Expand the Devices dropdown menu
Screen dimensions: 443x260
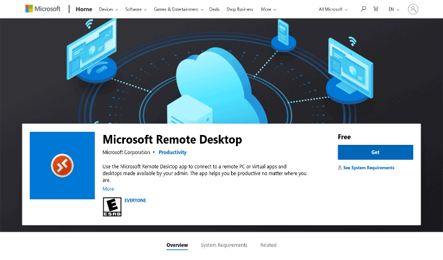[108, 9]
